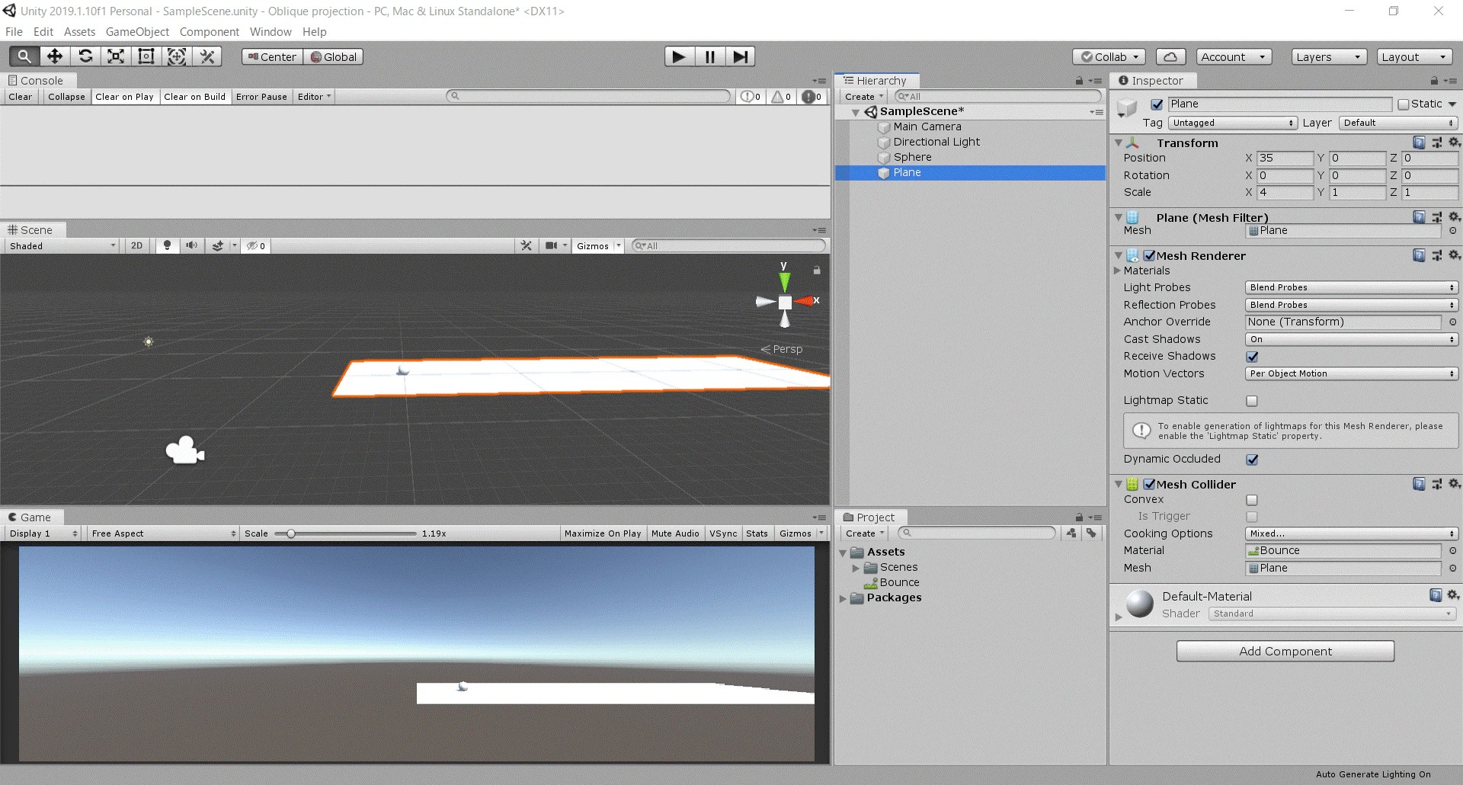Toggle Receive Shadows checkbox
This screenshot has width=1463, height=785.
coord(1252,357)
